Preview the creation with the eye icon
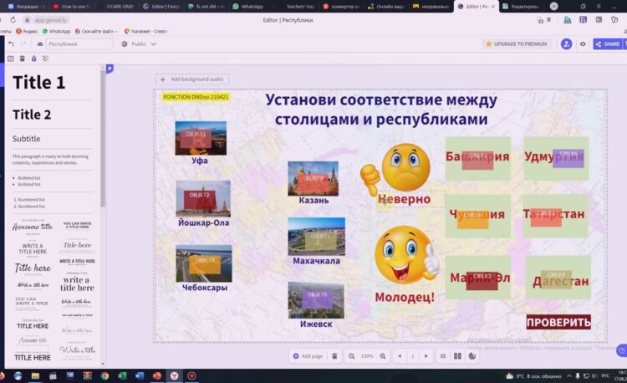 click(x=583, y=43)
